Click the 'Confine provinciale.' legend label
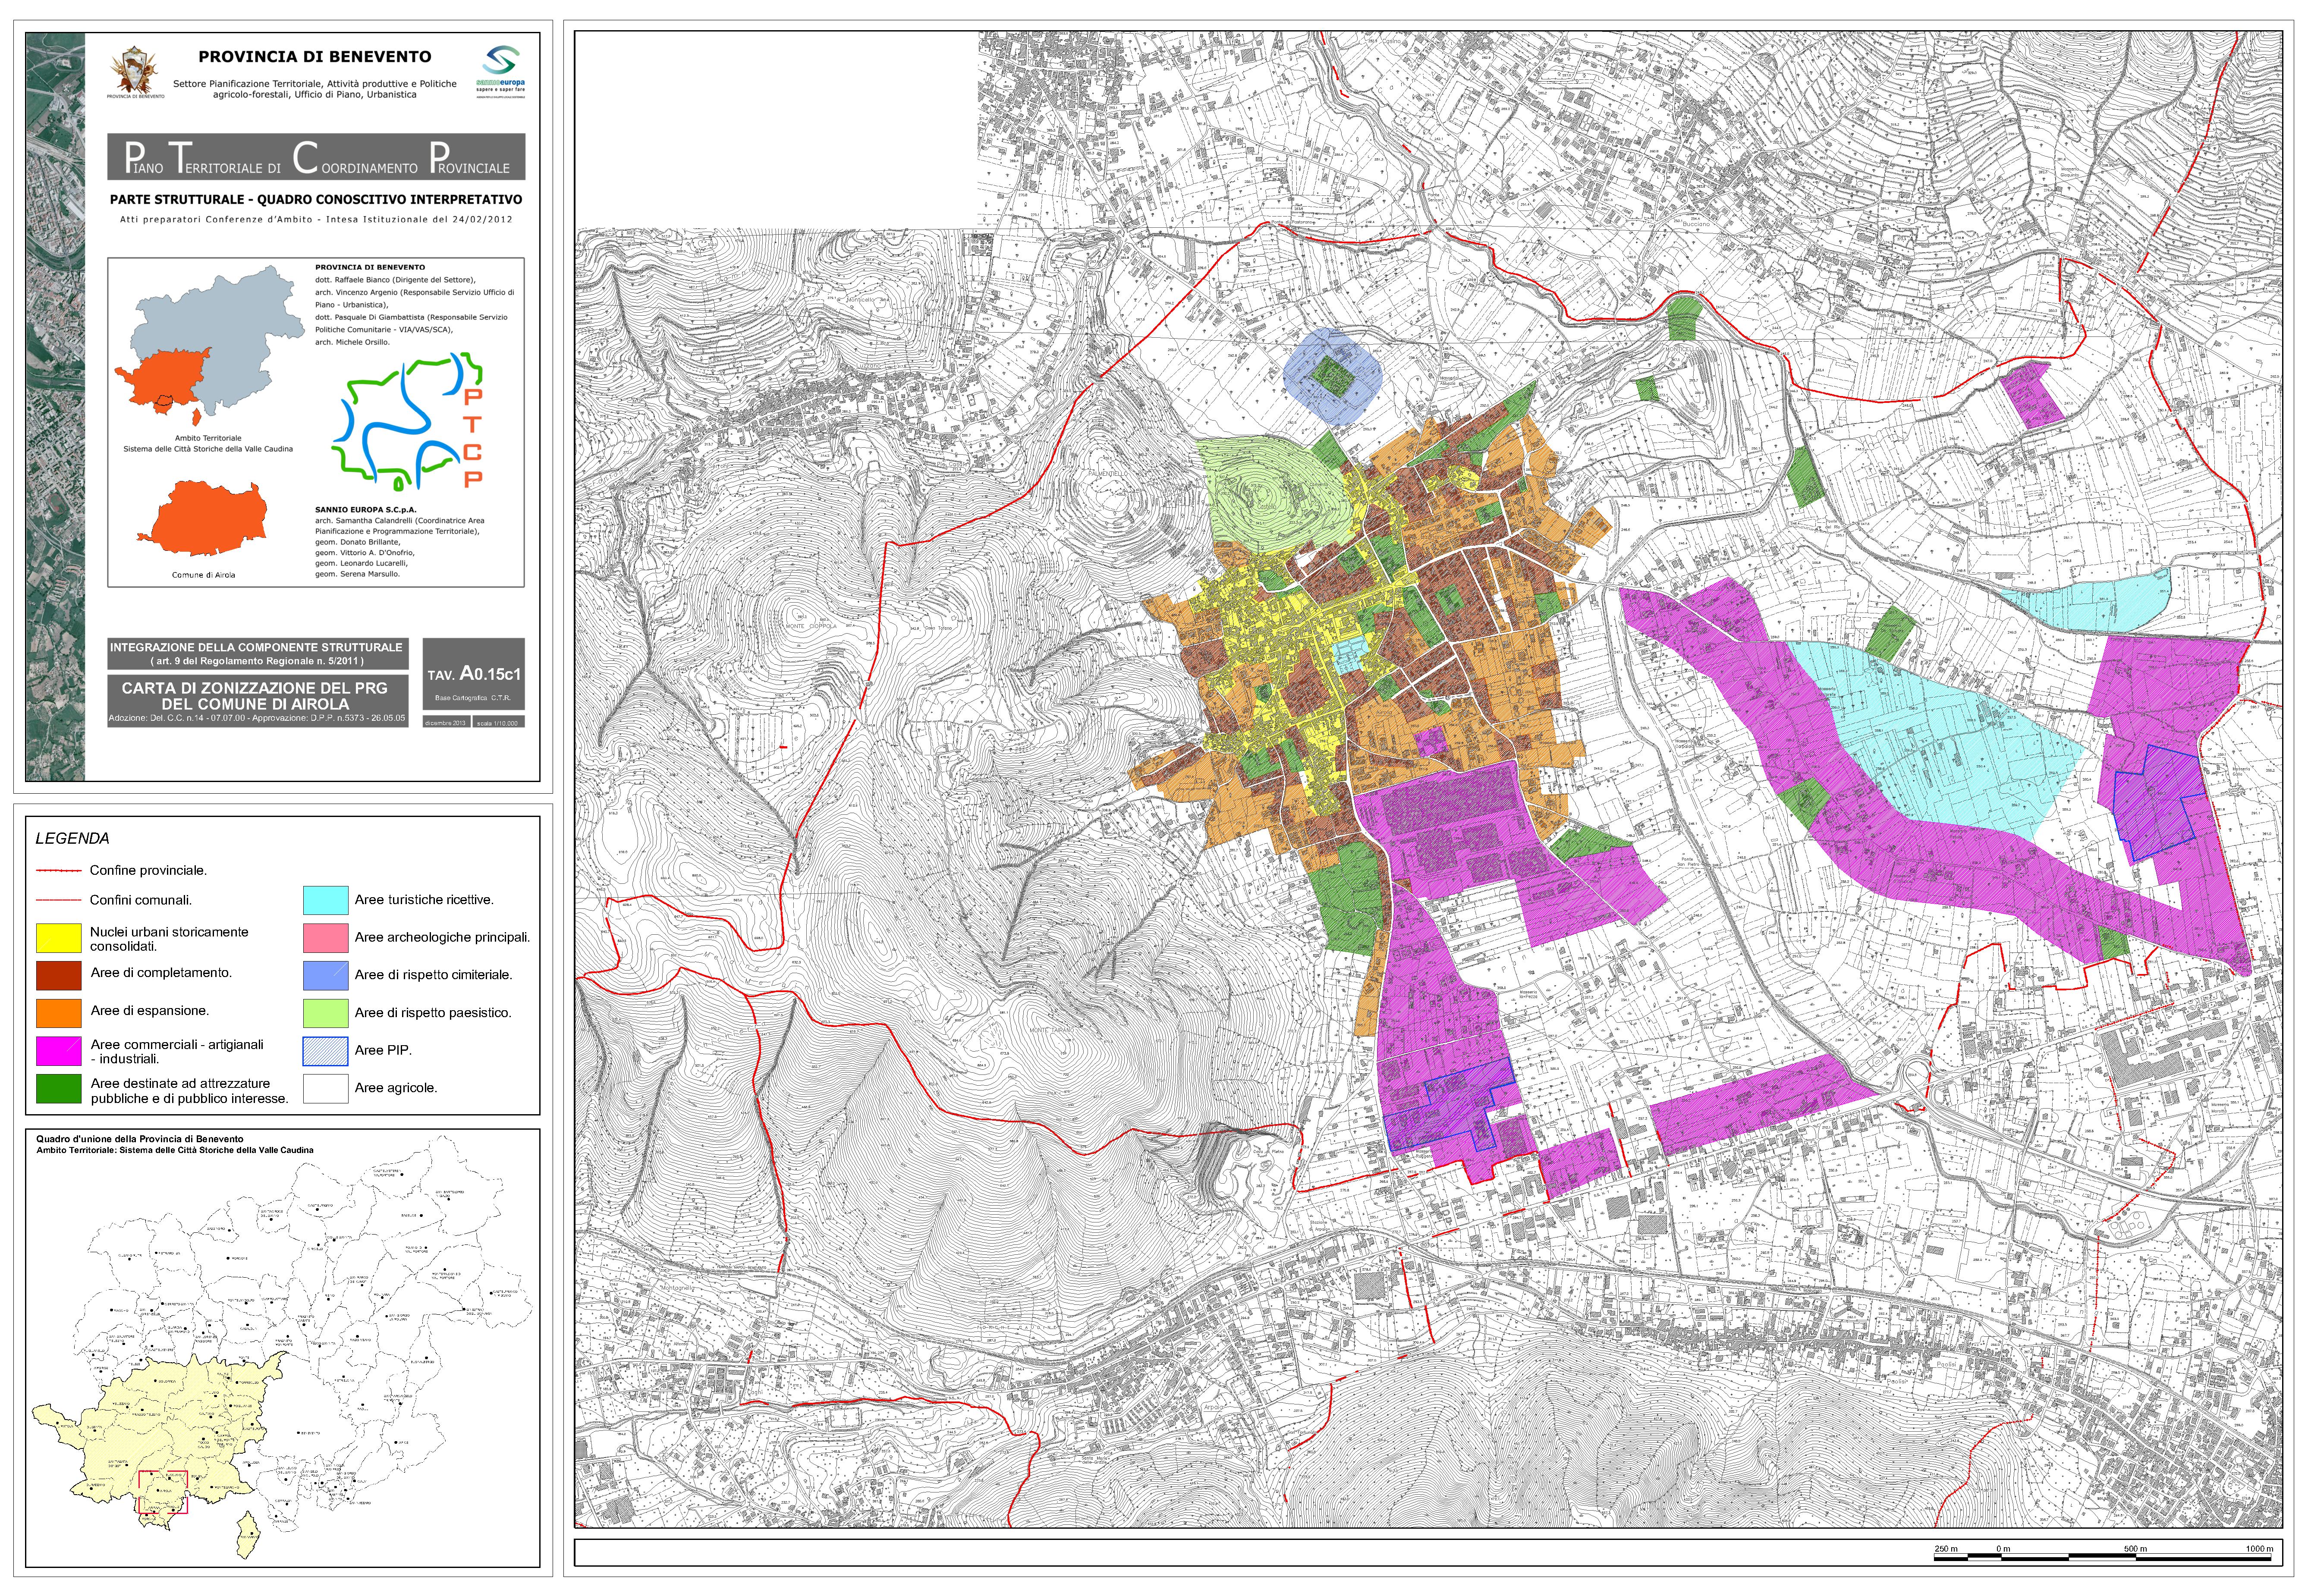 click(148, 871)
